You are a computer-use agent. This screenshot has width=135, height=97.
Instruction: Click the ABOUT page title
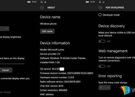tap(51, 8)
